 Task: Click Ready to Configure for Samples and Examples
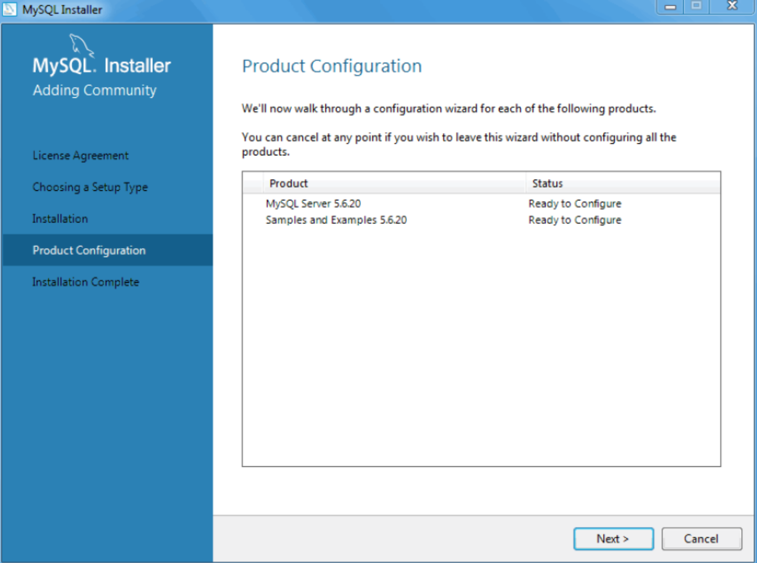tap(574, 220)
